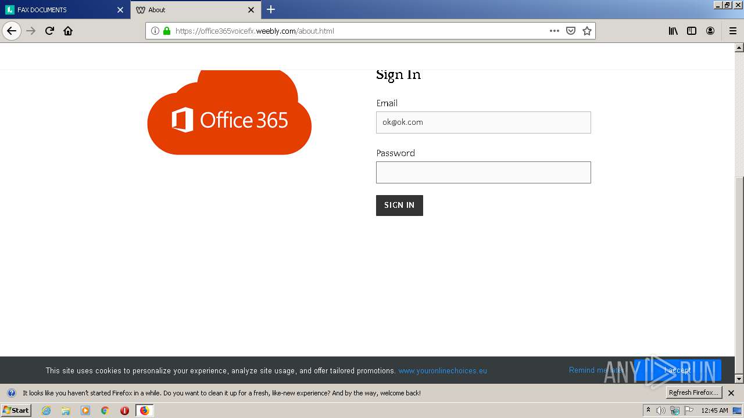The image size is (744, 418).
Task: Open the File Explorer taskbar icon
Action: tap(66, 410)
